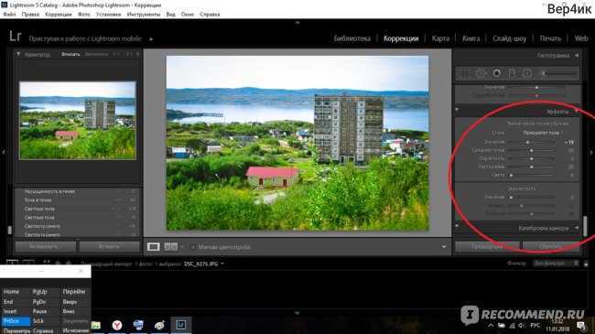This screenshot has height=334, width=595.
Task: Click the Navigator preview thumbnail
Action: click(78, 120)
